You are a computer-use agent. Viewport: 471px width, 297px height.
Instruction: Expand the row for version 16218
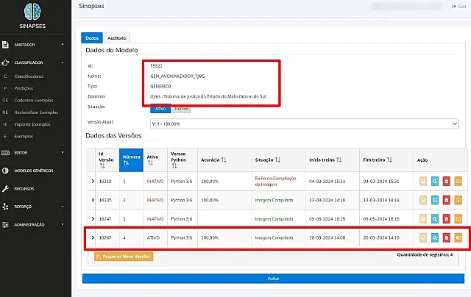93,181
